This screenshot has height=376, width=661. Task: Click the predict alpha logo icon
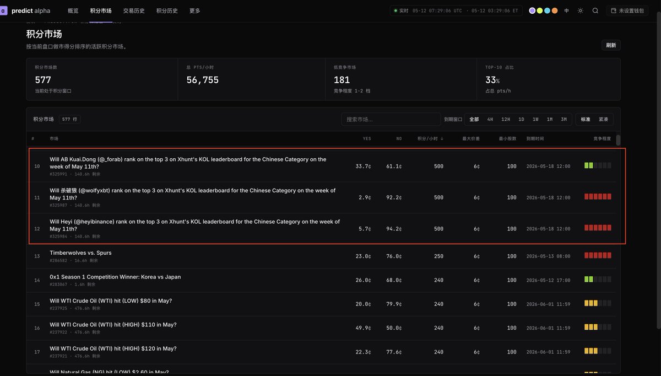pos(3,10)
